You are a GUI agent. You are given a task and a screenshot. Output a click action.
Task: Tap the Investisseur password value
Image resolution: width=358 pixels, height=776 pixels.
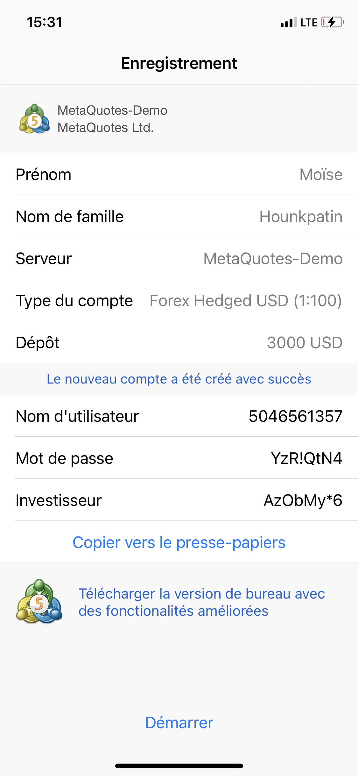(303, 500)
